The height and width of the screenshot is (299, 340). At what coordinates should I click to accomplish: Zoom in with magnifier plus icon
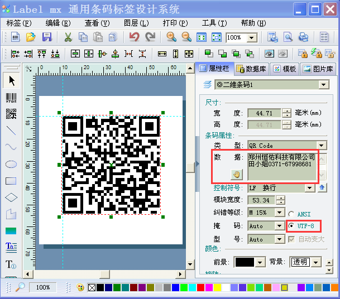coord(171,37)
